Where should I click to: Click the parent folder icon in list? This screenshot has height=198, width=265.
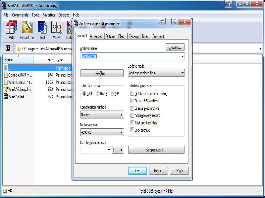(x=6, y=68)
